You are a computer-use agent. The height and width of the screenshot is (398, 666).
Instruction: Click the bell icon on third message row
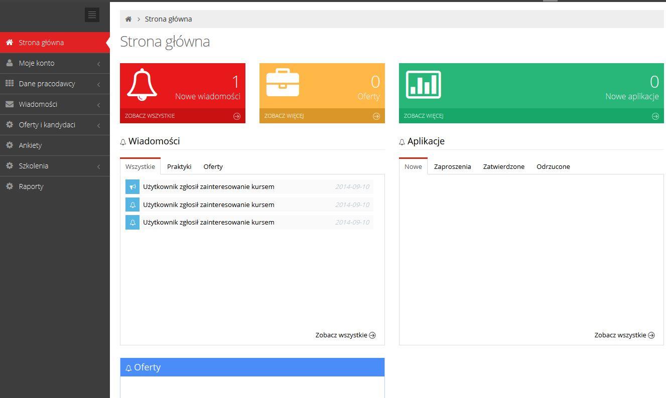tap(132, 223)
